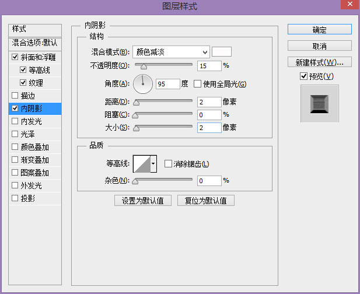Image resolution: width=360 pixels, height=294 pixels.
Task: Select 混合选项:默认 in the styles list
Action: point(35,43)
